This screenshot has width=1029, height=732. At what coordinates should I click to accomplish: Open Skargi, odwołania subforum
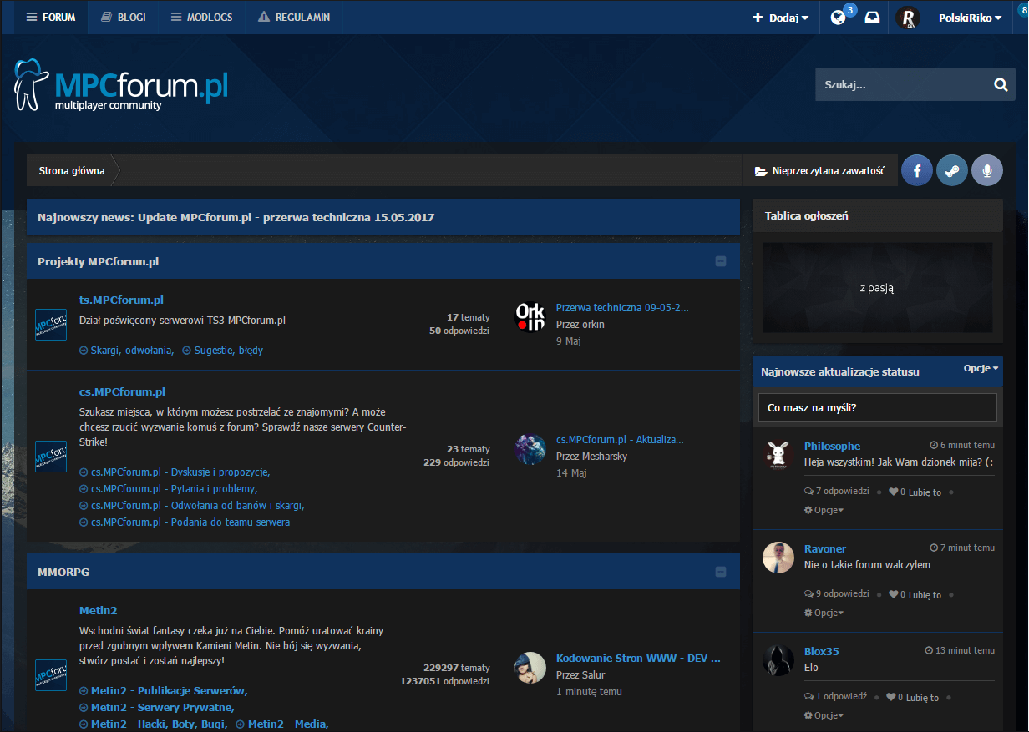[126, 350]
